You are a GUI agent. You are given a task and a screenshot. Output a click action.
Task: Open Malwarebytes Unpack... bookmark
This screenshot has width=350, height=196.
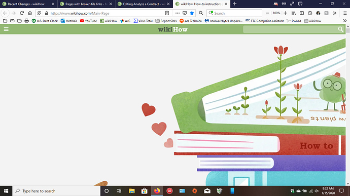[x=224, y=21]
